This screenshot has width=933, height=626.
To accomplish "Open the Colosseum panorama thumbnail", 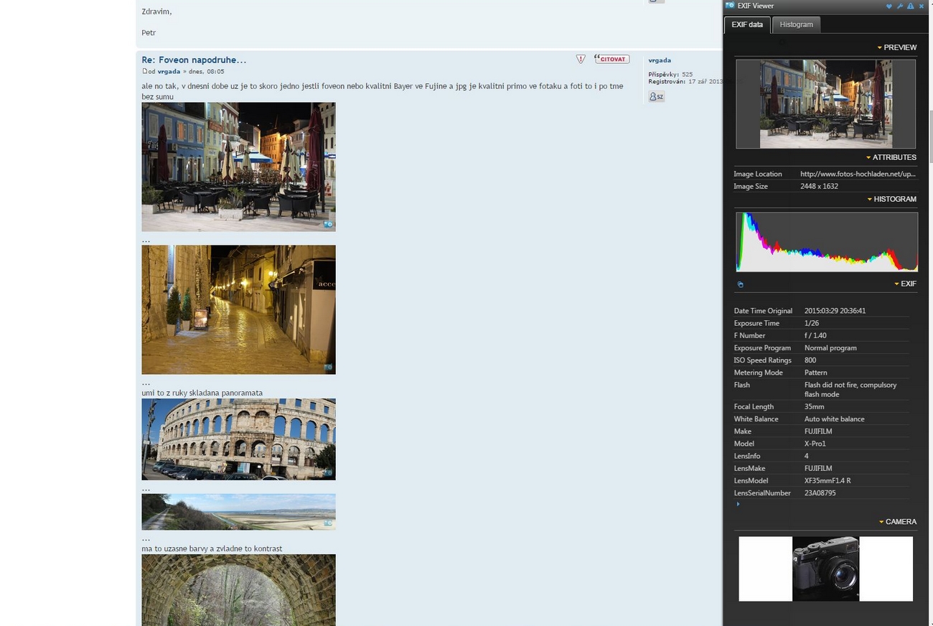I will click(x=238, y=439).
